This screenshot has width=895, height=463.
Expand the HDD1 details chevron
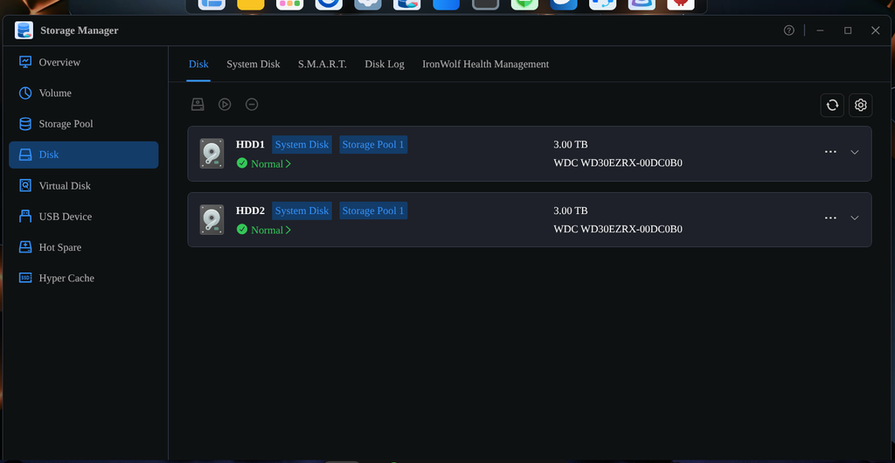(x=855, y=152)
